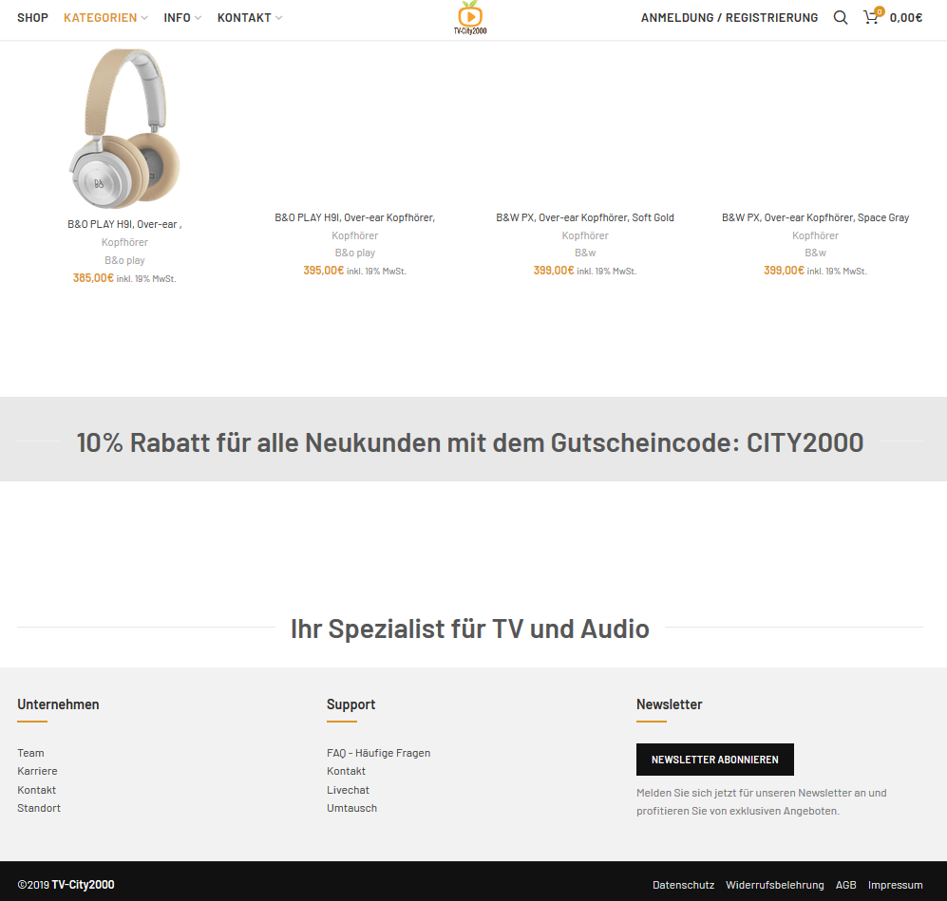Open the B&O Play H9i headphones image
This screenshot has height=901, width=947.
[124, 128]
